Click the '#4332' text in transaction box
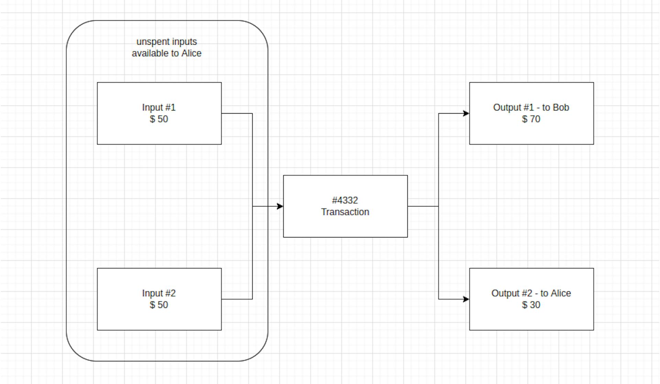Image resolution: width=660 pixels, height=384 pixels. pyautogui.click(x=345, y=200)
